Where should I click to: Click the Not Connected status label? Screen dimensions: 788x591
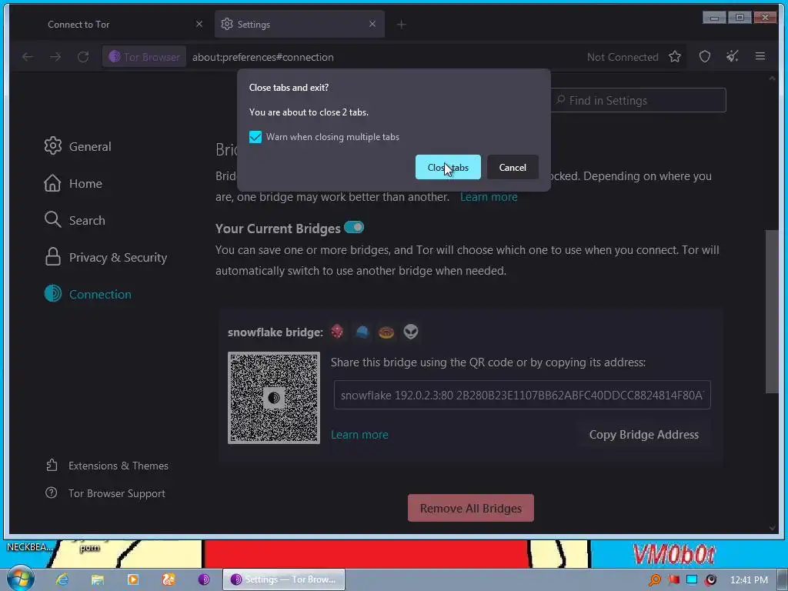point(623,57)
